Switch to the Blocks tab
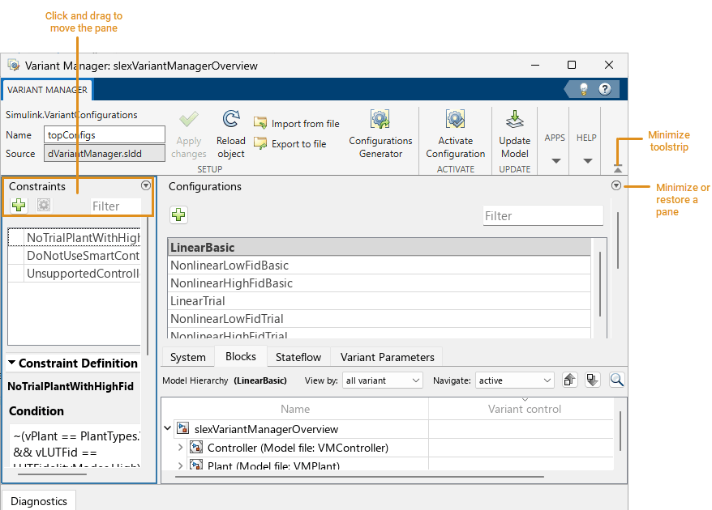The width and height of the screenshot is (712, 510). (x=241, y=356)
